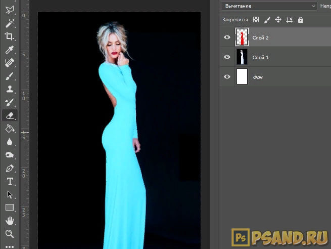Select the Eraser tool
Viewport: 331px width, 249px height.
pos(10,115)
